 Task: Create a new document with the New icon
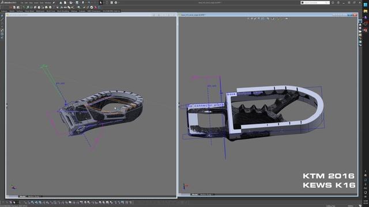coord(65,2)
